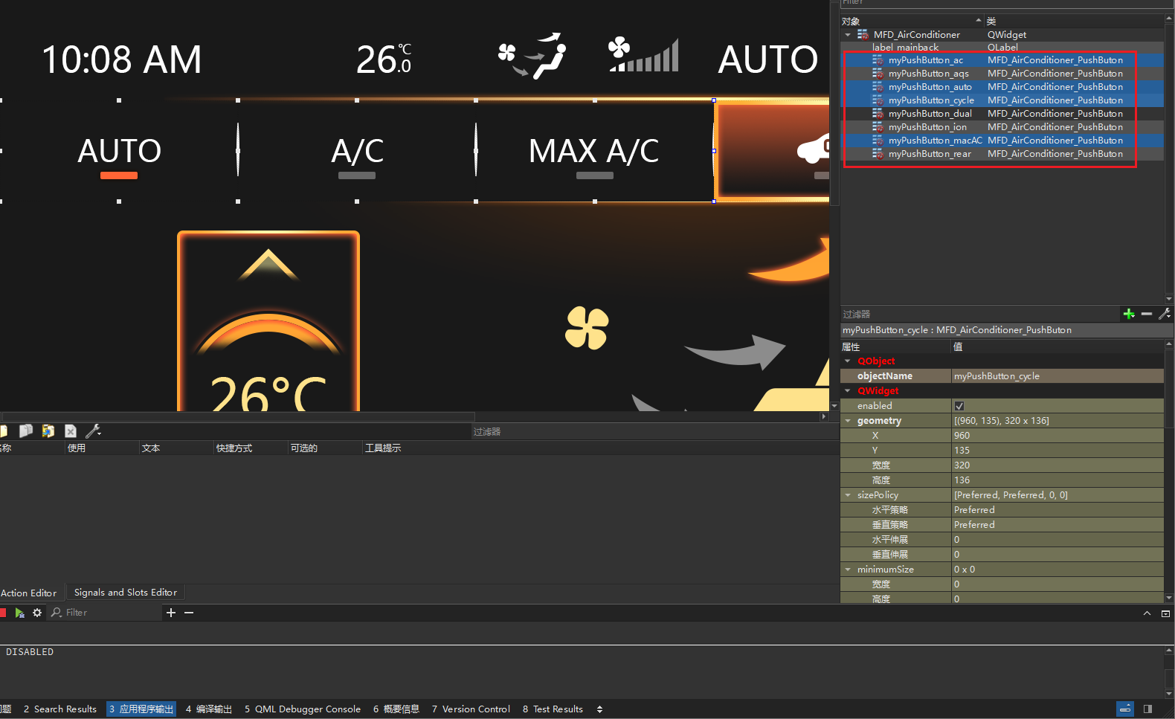Viewport: 1175px width, 719px height.
Task: Maximize the output pane with the window icon
Action: click(1165, 613)
